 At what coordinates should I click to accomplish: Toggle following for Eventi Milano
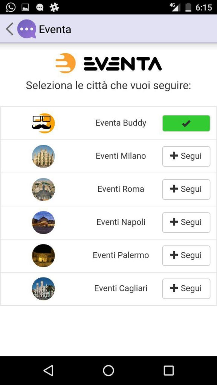[186, 156]
